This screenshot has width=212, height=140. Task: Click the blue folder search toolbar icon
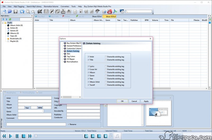tap(22, 11)
